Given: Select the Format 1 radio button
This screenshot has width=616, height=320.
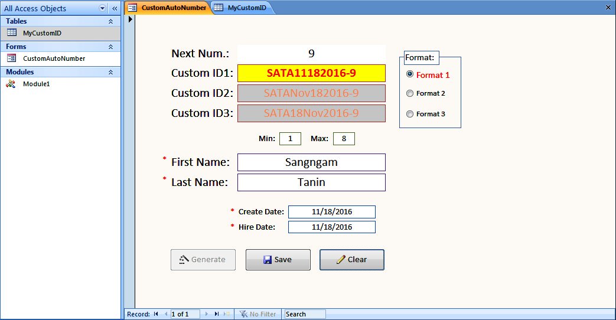Looking at the screenshot, I should tap(410, 74).
